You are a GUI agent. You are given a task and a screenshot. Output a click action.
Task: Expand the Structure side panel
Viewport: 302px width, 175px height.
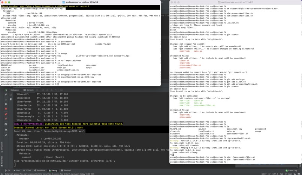[x=2, y=147]
